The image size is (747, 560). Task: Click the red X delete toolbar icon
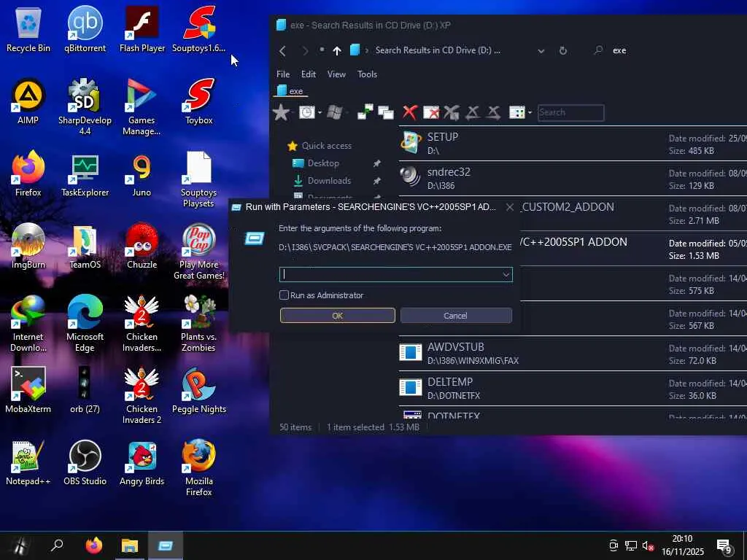coord(409,113)
